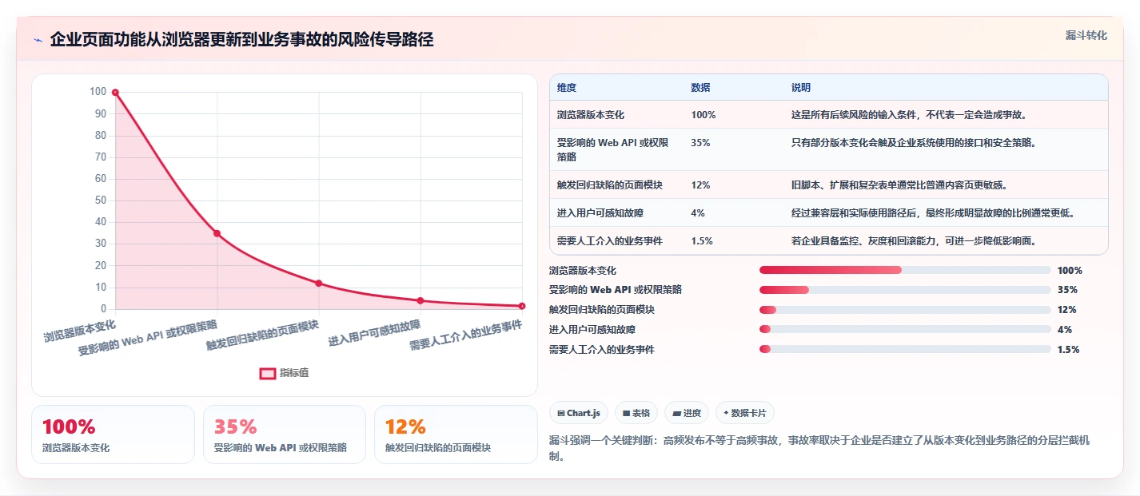Click chart x-axis label 需要人工介入的业务事件
This screenshot has width=1140, height=496.
click(465, 335)
